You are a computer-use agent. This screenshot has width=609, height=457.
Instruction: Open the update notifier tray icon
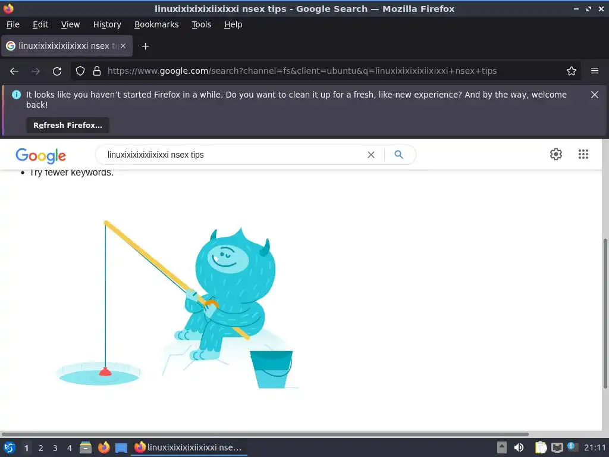click(x=572, y=446)
